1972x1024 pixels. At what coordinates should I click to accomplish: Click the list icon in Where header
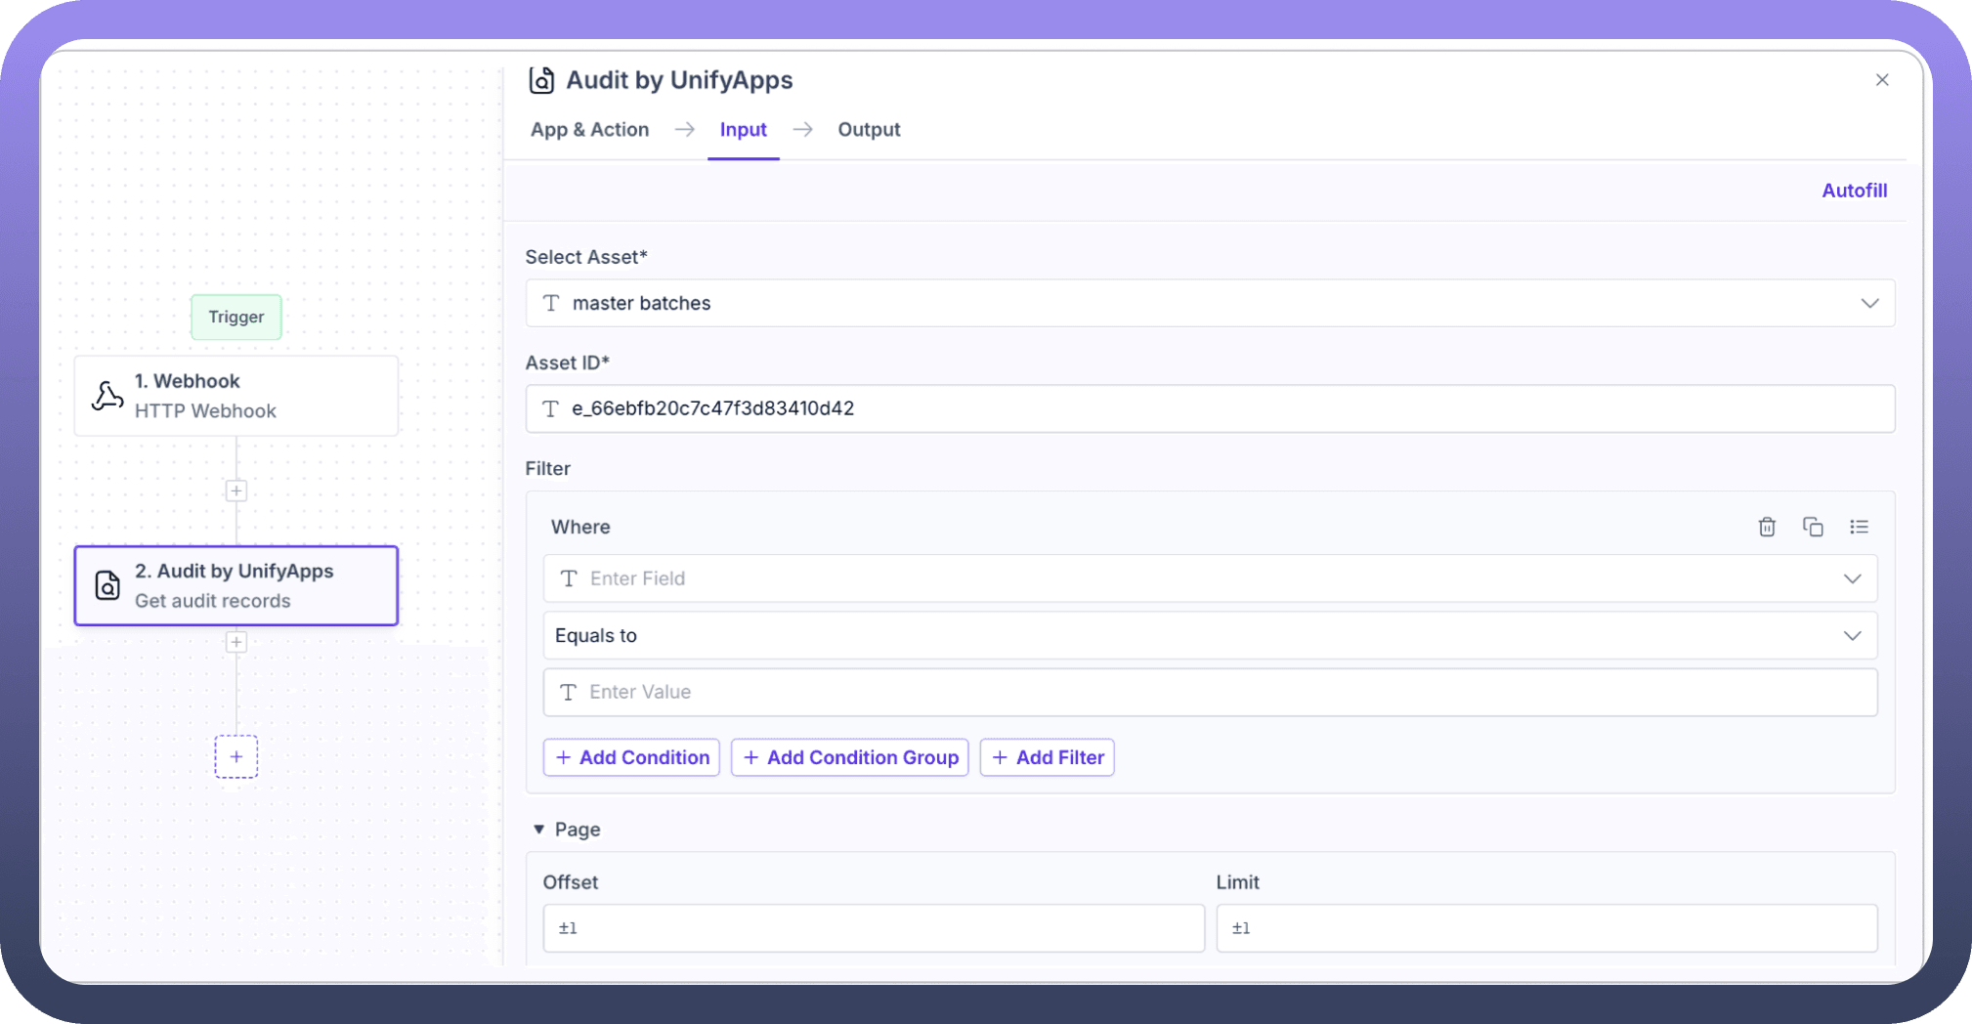coord(1858,528)
